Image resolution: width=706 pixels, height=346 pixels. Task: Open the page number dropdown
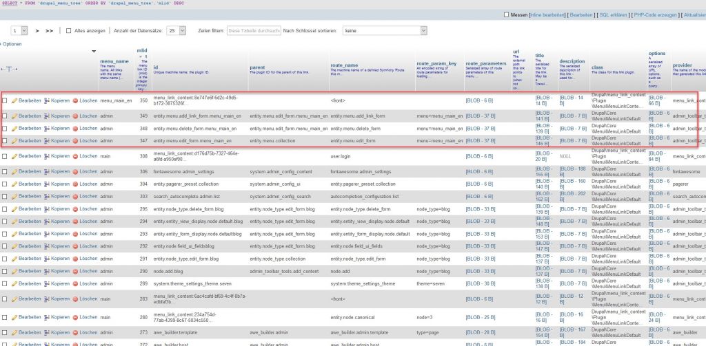coord(20,31)
